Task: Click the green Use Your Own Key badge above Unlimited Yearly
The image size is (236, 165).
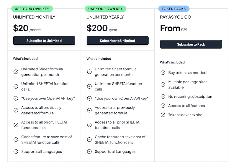Action: 105,9
